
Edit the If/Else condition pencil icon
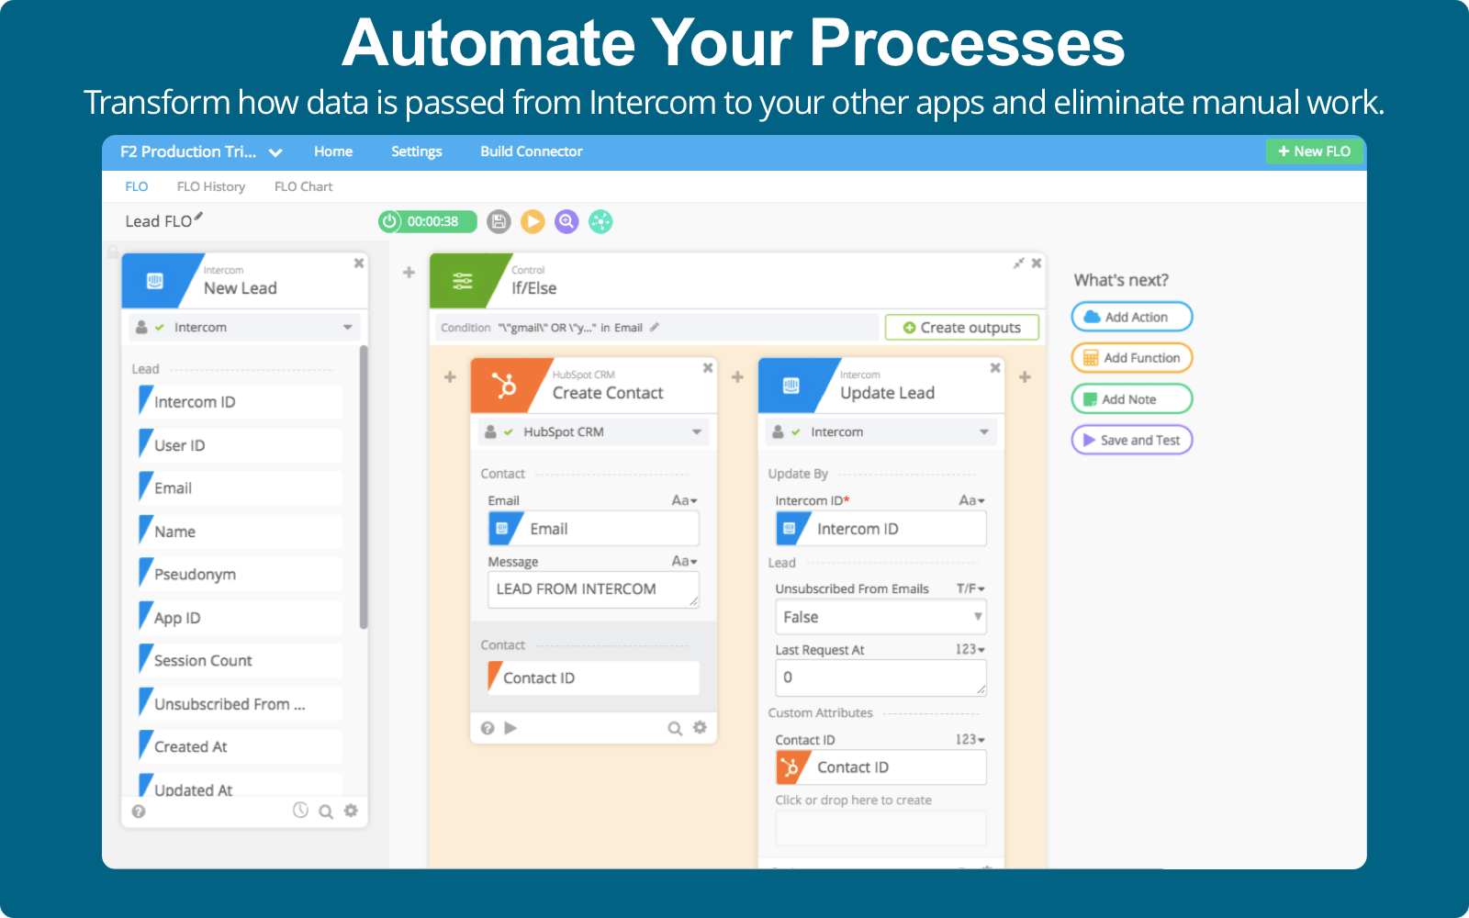tap(655, 328)
